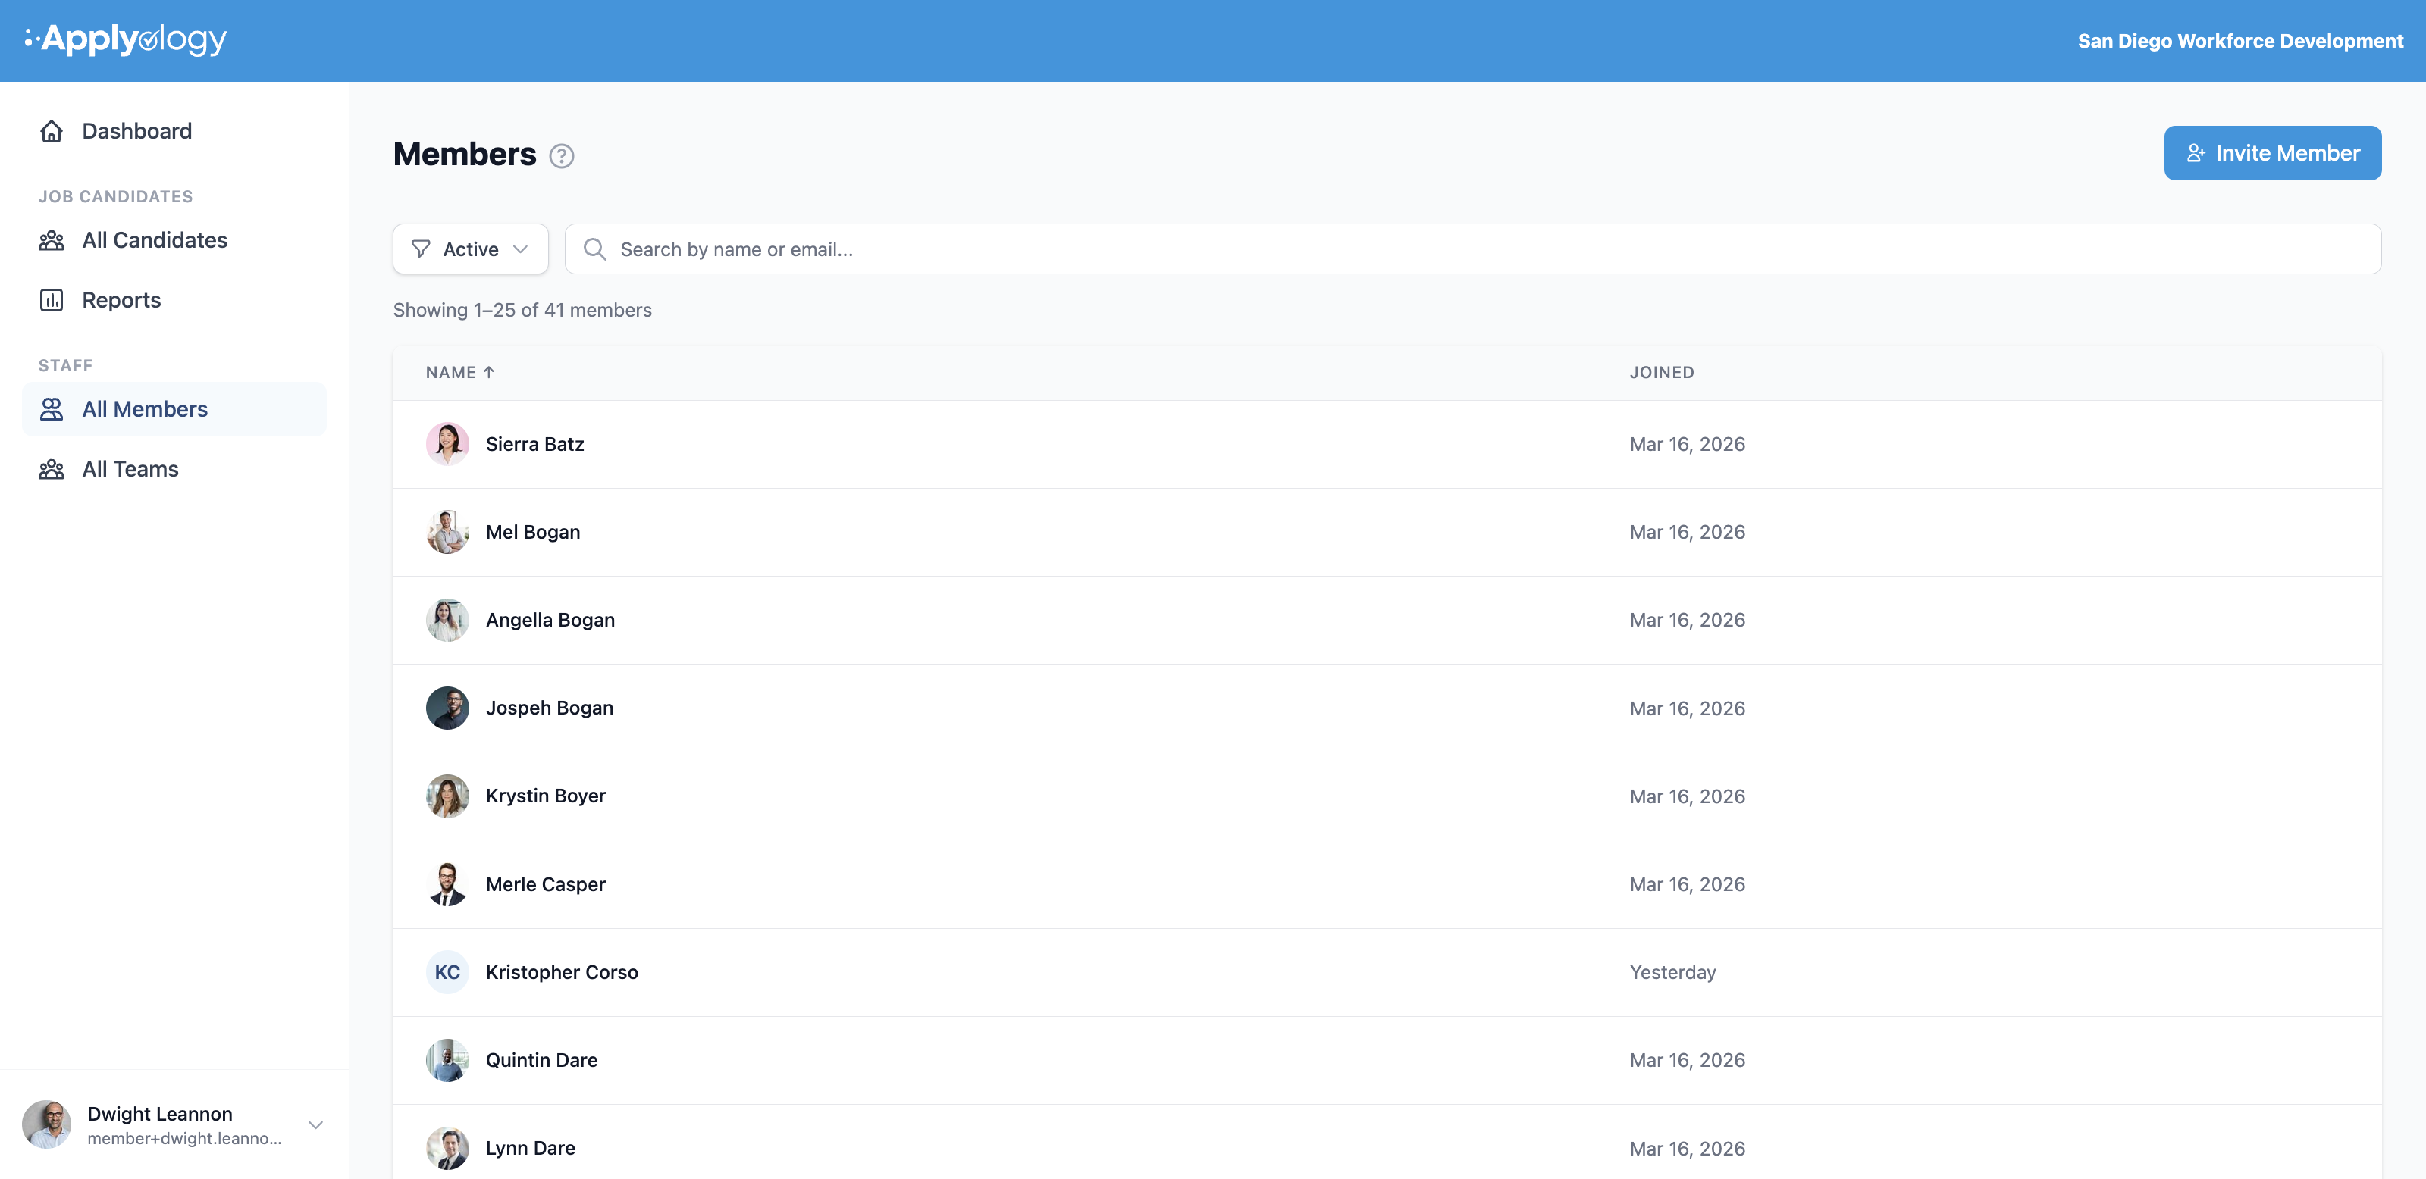The image size is (2426, 1179).
Task: Open the Members help question-mark icon
Action: coord(561,155)
